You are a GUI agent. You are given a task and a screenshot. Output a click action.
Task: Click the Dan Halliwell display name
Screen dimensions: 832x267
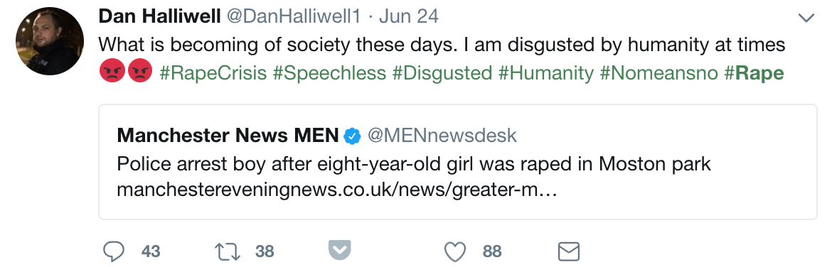pos(160,17)
